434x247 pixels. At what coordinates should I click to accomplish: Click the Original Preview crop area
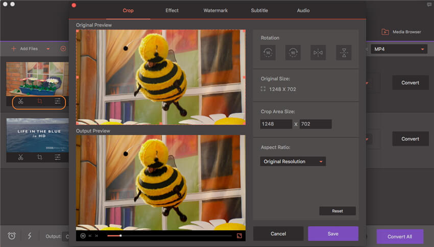pos(161,77)
